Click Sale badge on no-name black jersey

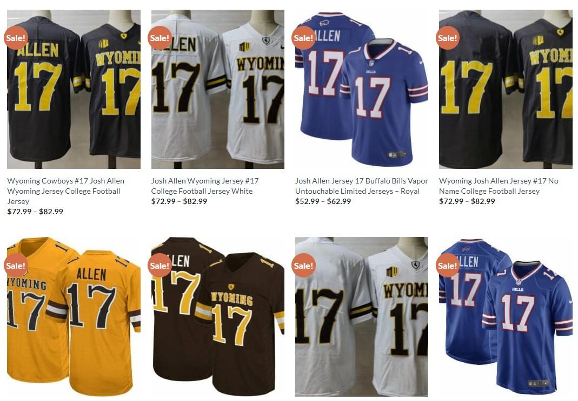point(448,38)
